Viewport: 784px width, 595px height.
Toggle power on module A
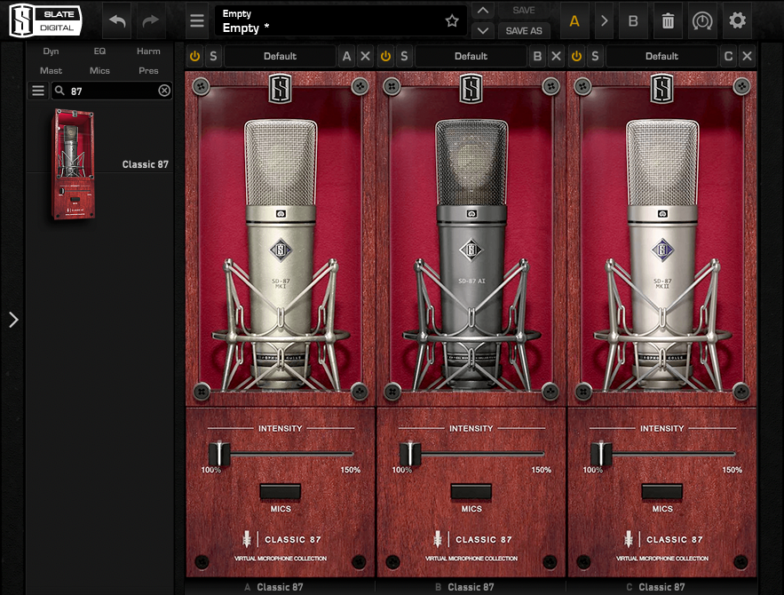[x=194, y=56]
